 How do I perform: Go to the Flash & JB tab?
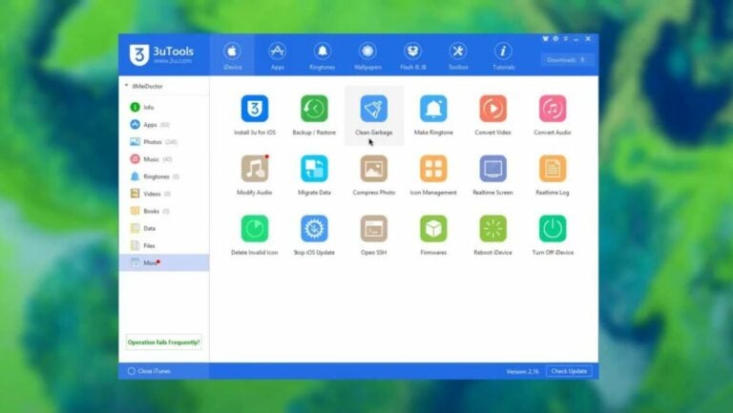pos(412,55)
